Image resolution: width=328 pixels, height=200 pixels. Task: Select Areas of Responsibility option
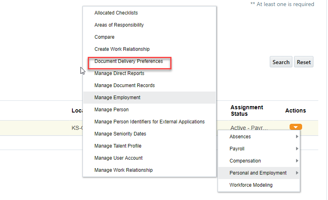tap(119, 25)
